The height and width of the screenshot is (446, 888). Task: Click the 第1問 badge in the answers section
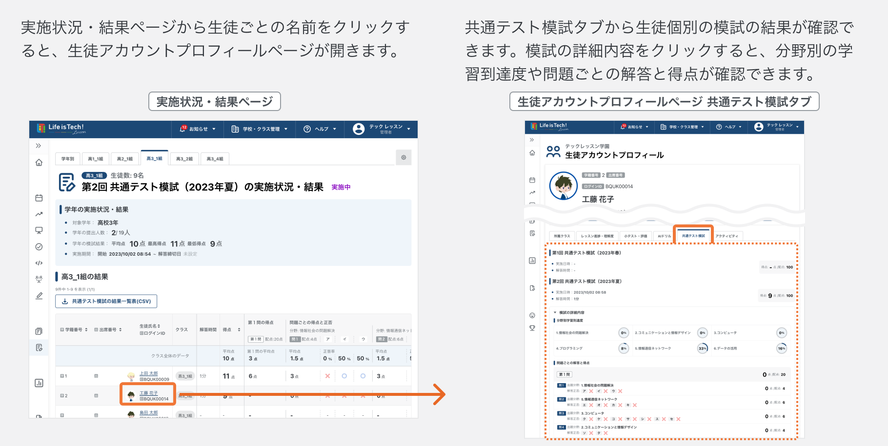(564, 374)
